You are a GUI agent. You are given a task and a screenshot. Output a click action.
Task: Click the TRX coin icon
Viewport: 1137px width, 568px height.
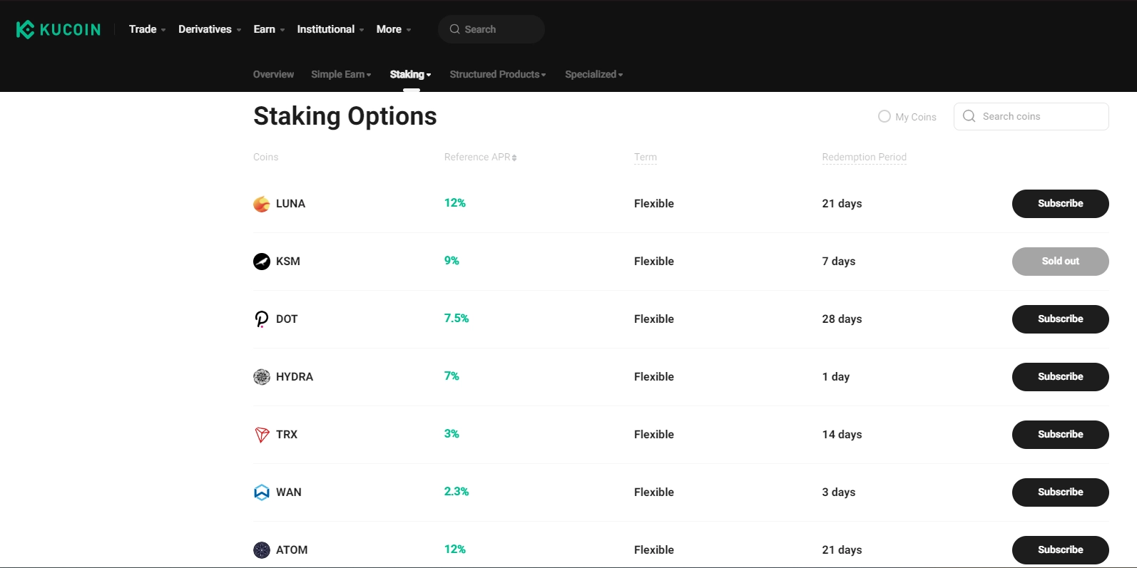pyautogui.click(x=262, y=435)
